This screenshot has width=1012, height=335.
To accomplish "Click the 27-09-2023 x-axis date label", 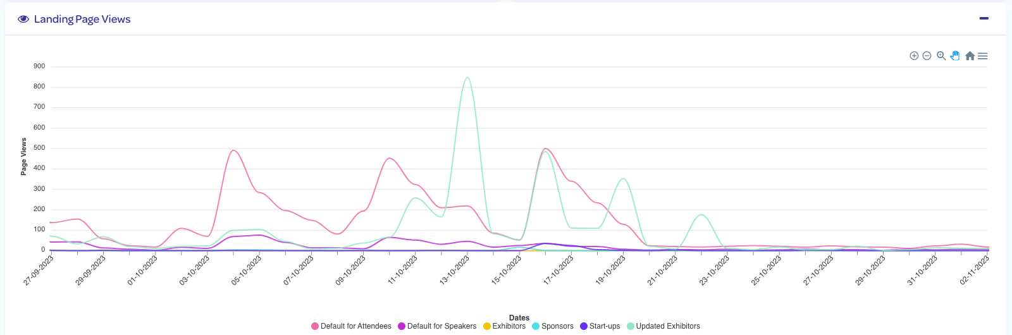I will click(39, 271).
